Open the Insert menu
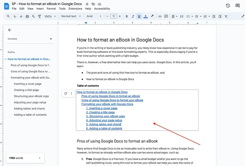This screenshot has height=166, width=245. coord(40,9)
